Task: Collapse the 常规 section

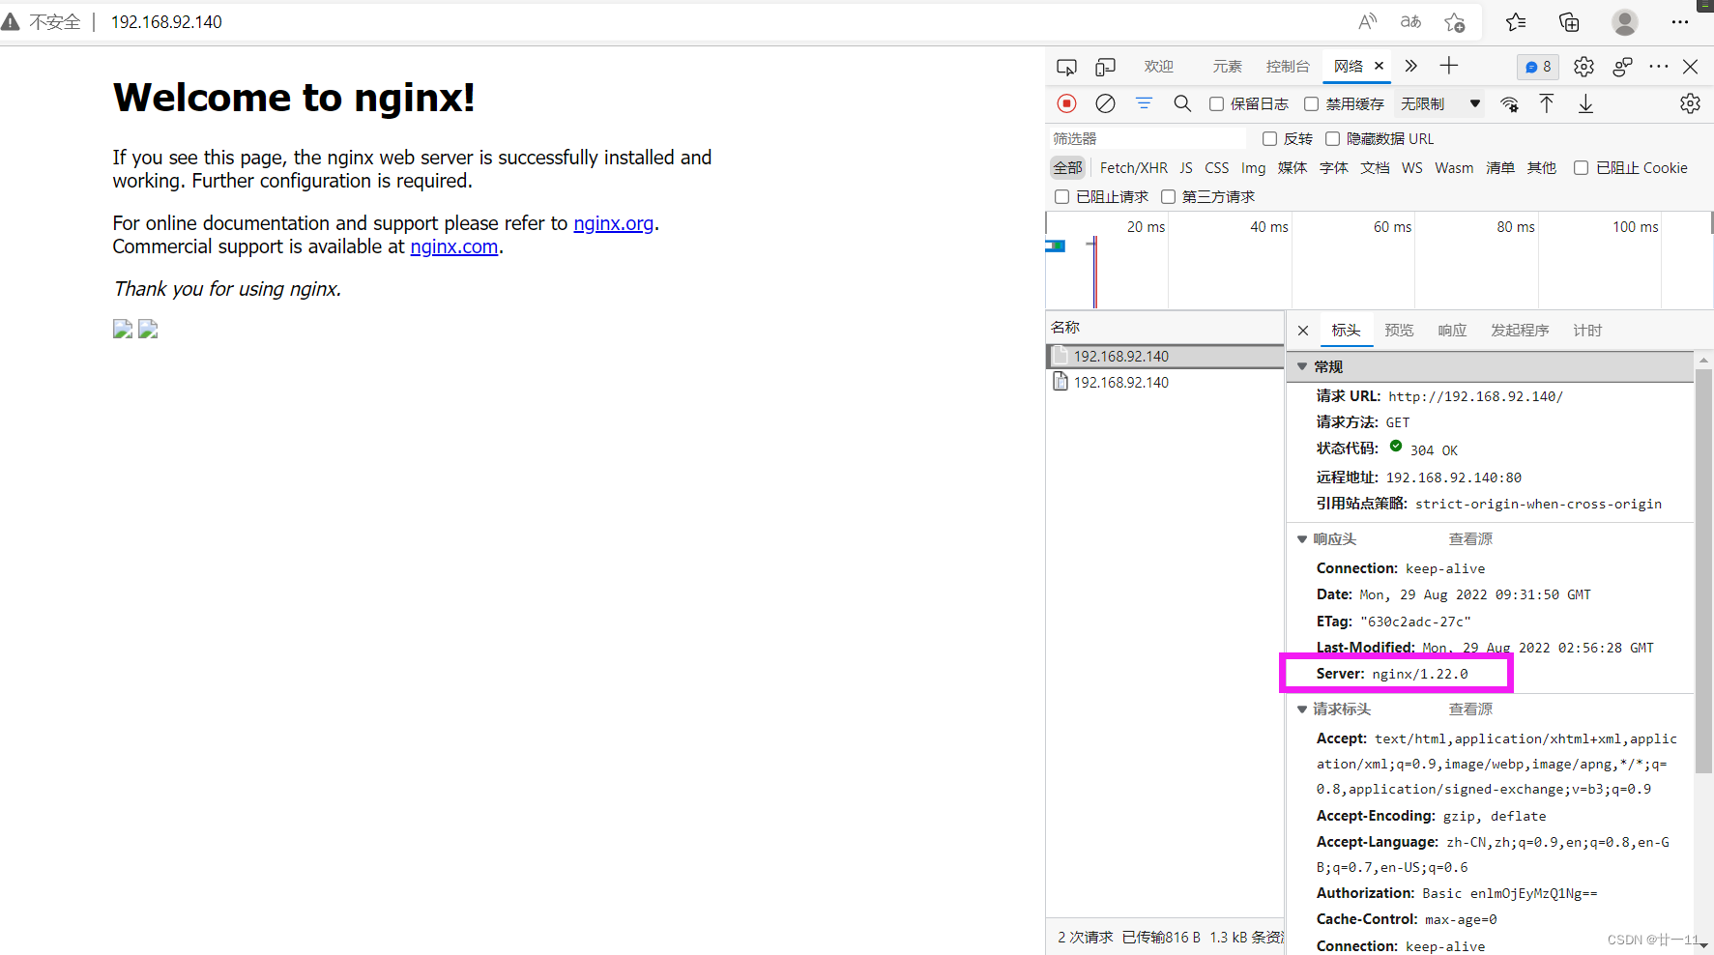Action: pos(1302,366)
